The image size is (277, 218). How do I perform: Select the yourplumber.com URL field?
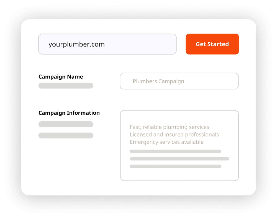pos(107,44)
